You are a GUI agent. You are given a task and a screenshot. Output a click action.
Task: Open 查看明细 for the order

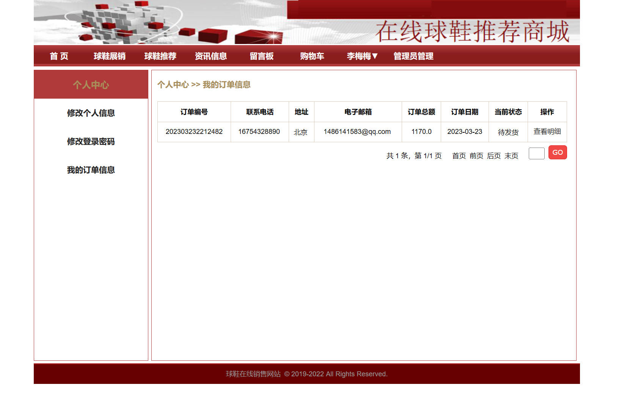[x=547, y=132]
